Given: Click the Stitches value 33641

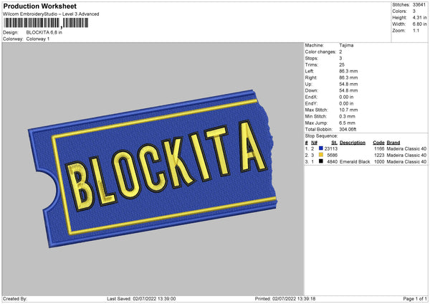Looking at the screenshot, I should 419,5.
